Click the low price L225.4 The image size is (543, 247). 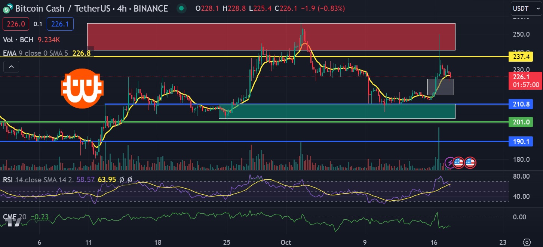coord(261,8)
